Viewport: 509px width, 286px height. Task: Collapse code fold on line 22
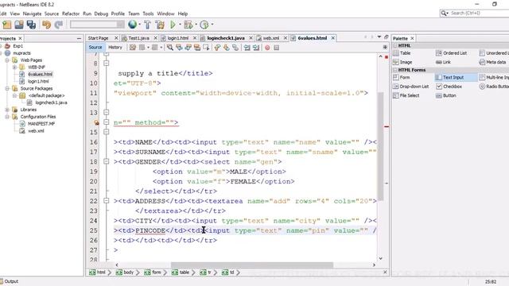tap(106, 201)
